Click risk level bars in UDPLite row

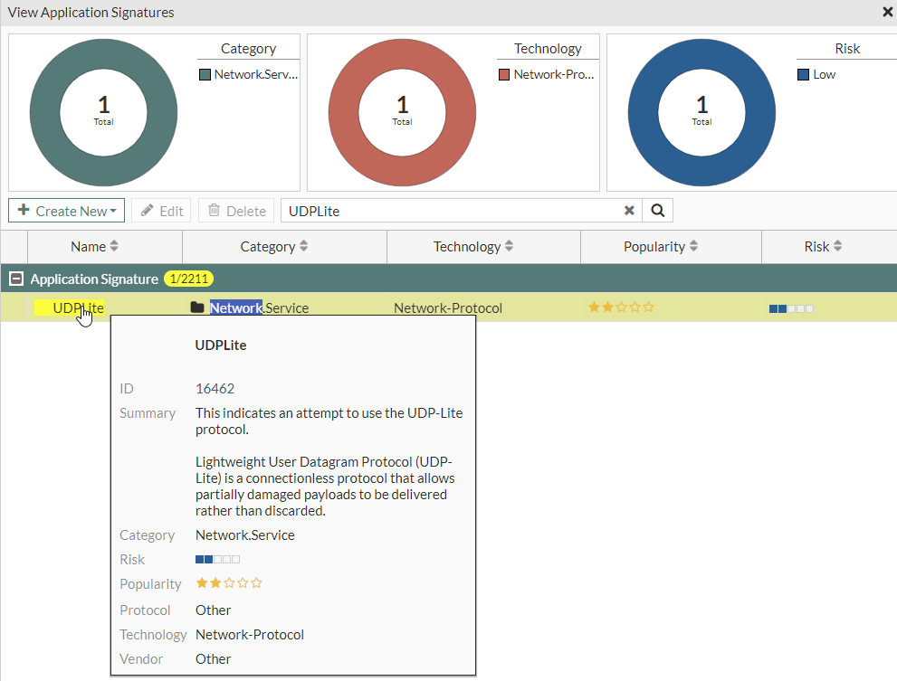[x=791, y=308]
